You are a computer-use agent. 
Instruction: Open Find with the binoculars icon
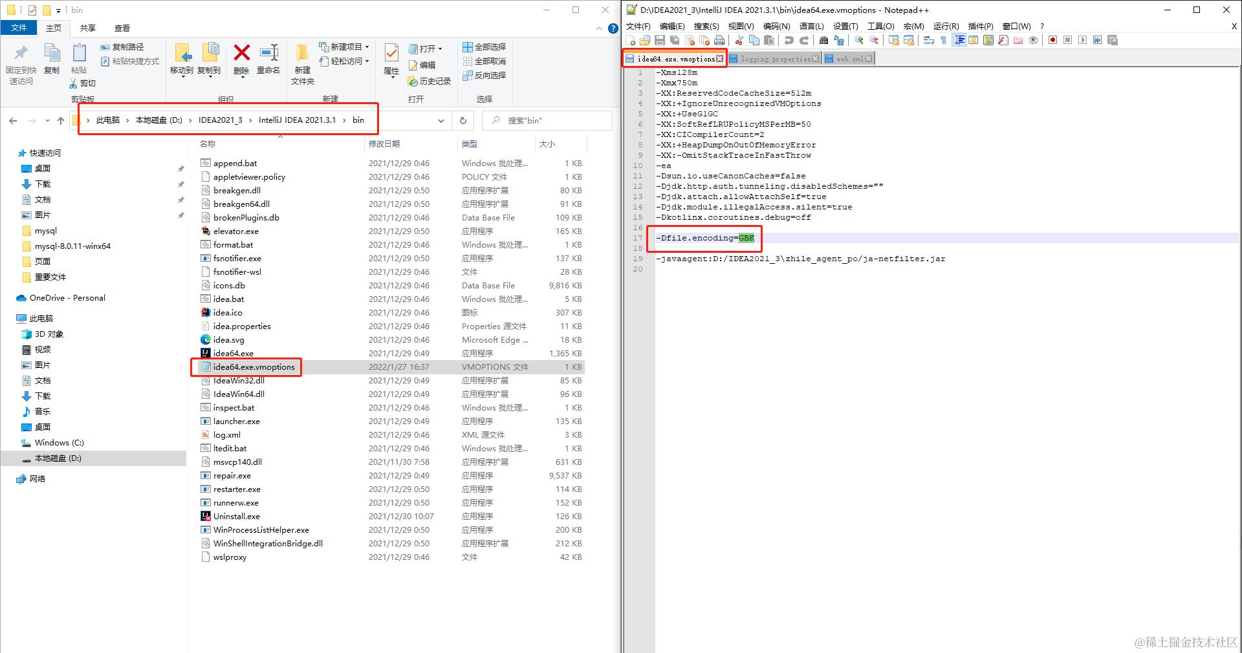pyautogui.click(x=823, y=40)
